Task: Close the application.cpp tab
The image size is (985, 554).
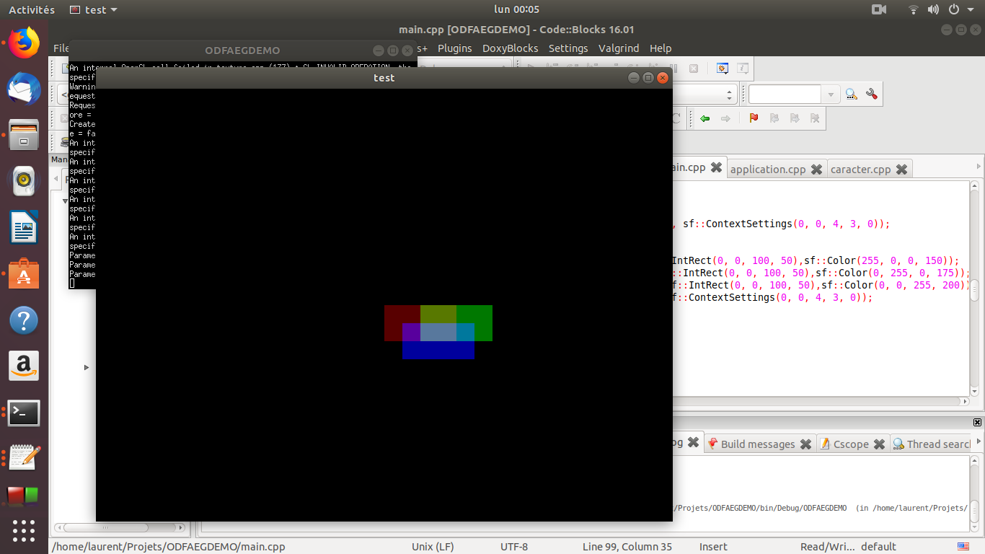Action: click(x=816, y=170)
